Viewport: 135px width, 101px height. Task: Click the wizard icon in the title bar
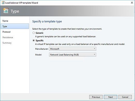(x=3, y=3)
